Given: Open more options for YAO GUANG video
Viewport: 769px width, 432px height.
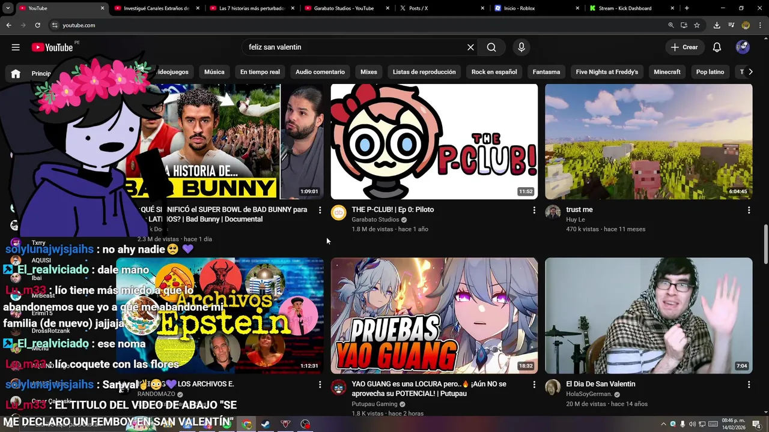Looking at the screenshot, I should [x=534, y=385].
